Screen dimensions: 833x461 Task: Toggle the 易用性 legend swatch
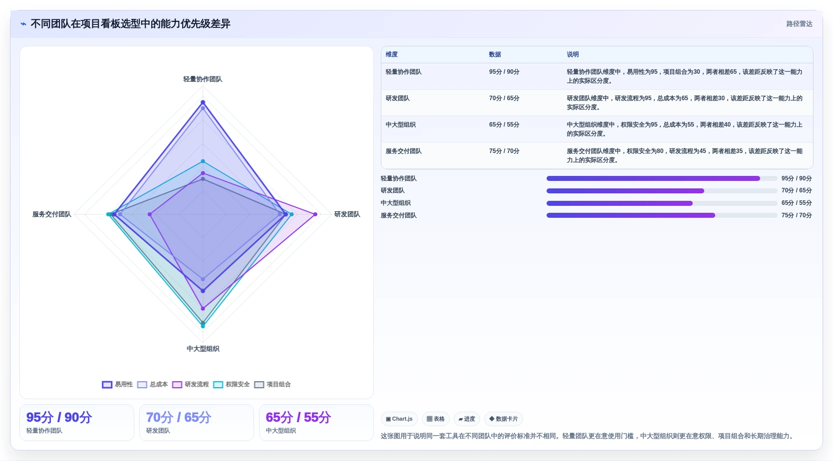tap(107, 385)
